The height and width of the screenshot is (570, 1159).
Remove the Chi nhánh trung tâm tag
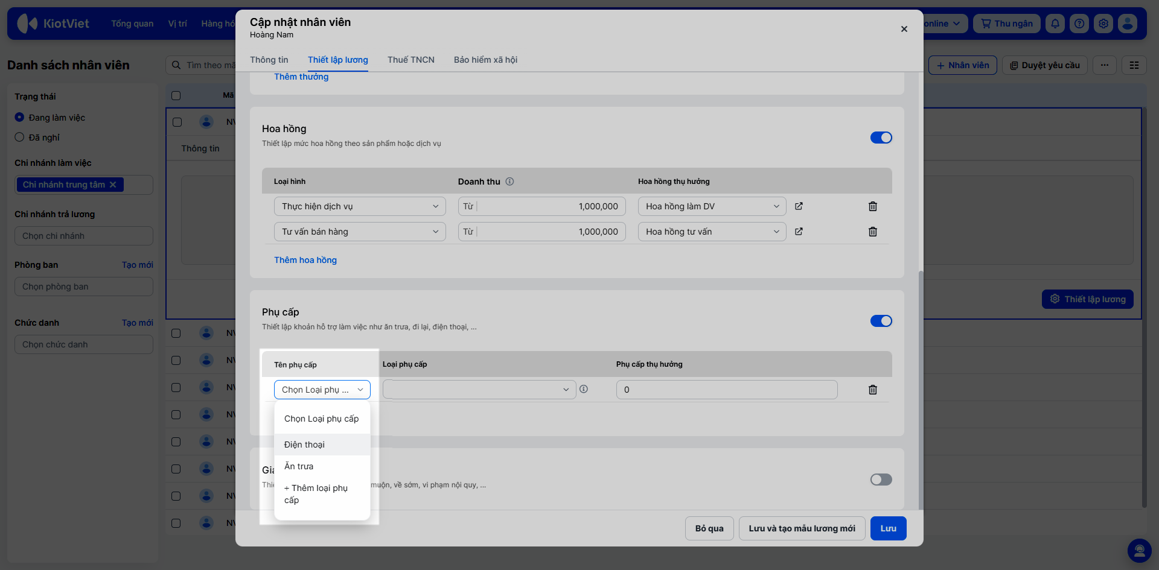coord(113,185)
